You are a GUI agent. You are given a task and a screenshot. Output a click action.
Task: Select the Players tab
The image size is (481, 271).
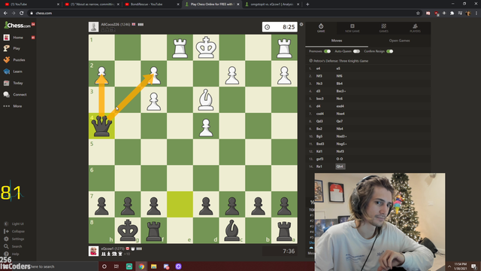coord(415,28)
